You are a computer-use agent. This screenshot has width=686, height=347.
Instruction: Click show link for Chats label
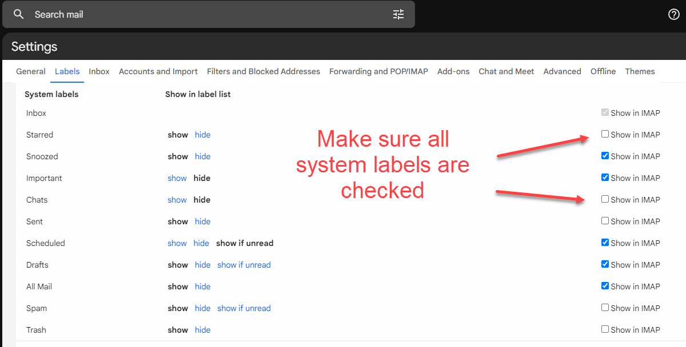pyautogui.click(x=177, y=200)
